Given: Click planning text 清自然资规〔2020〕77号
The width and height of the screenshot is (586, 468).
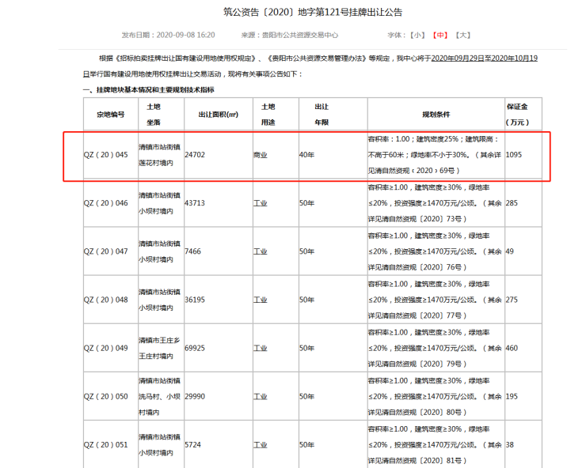Looking at the screenshot, I should pyautogui.click(x=424, y=315).
